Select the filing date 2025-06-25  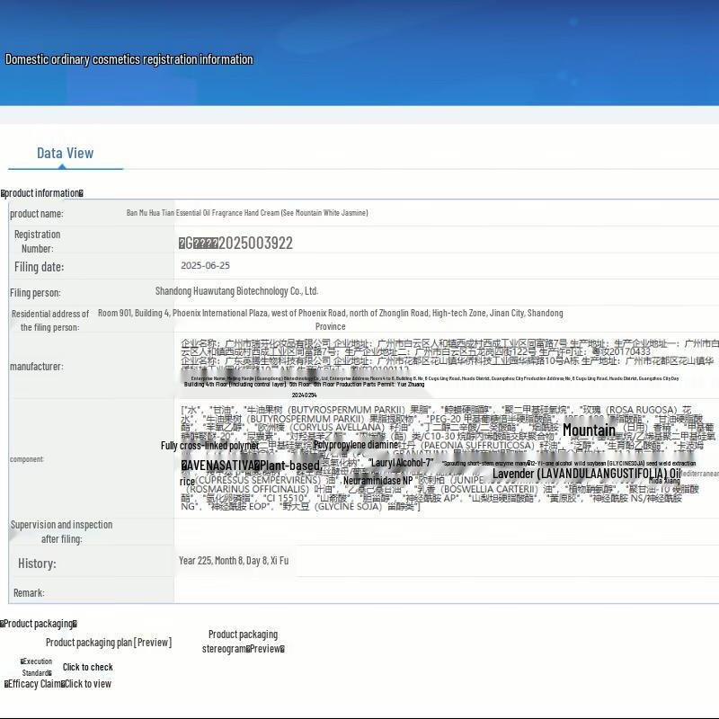[205, 265]
